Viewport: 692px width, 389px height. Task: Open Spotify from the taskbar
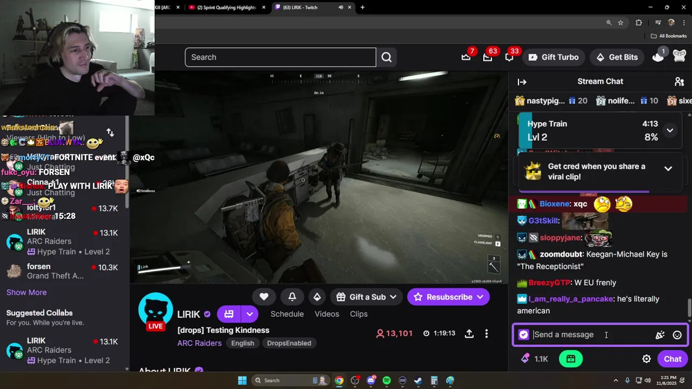tap(387, 381)
